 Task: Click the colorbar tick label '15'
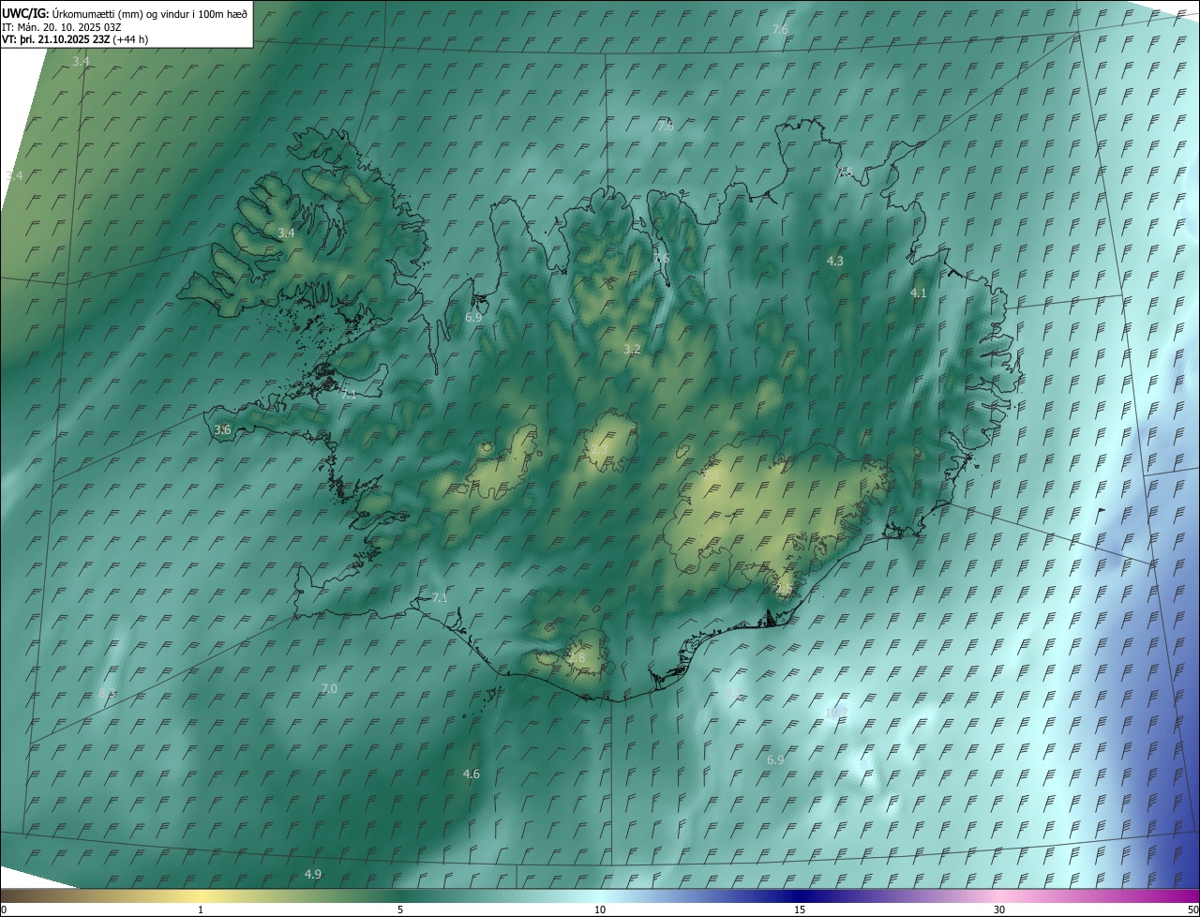click(800, 909)
